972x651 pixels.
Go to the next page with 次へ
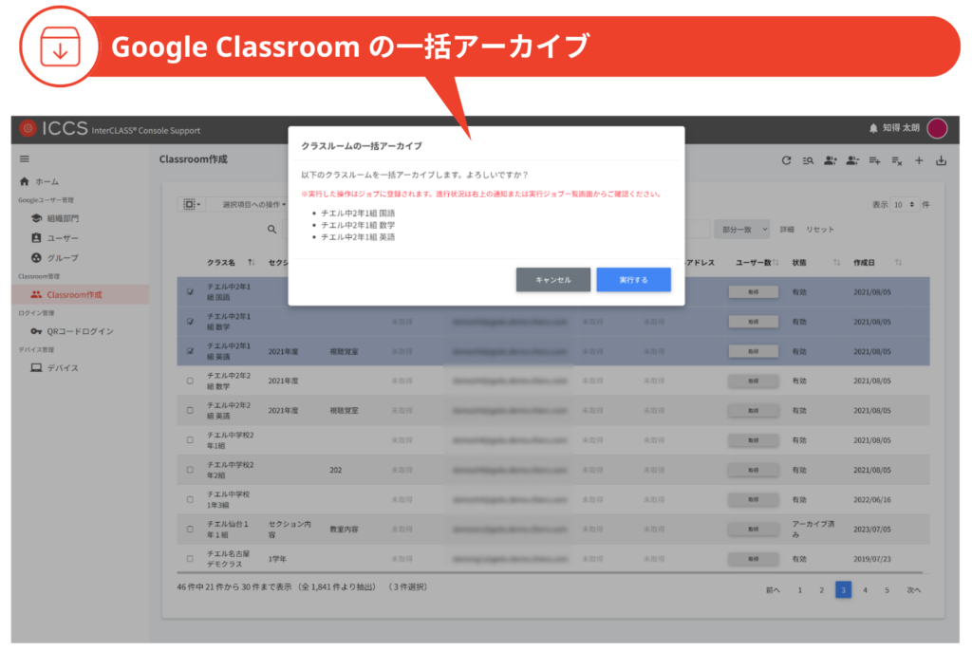click(914, 589)
